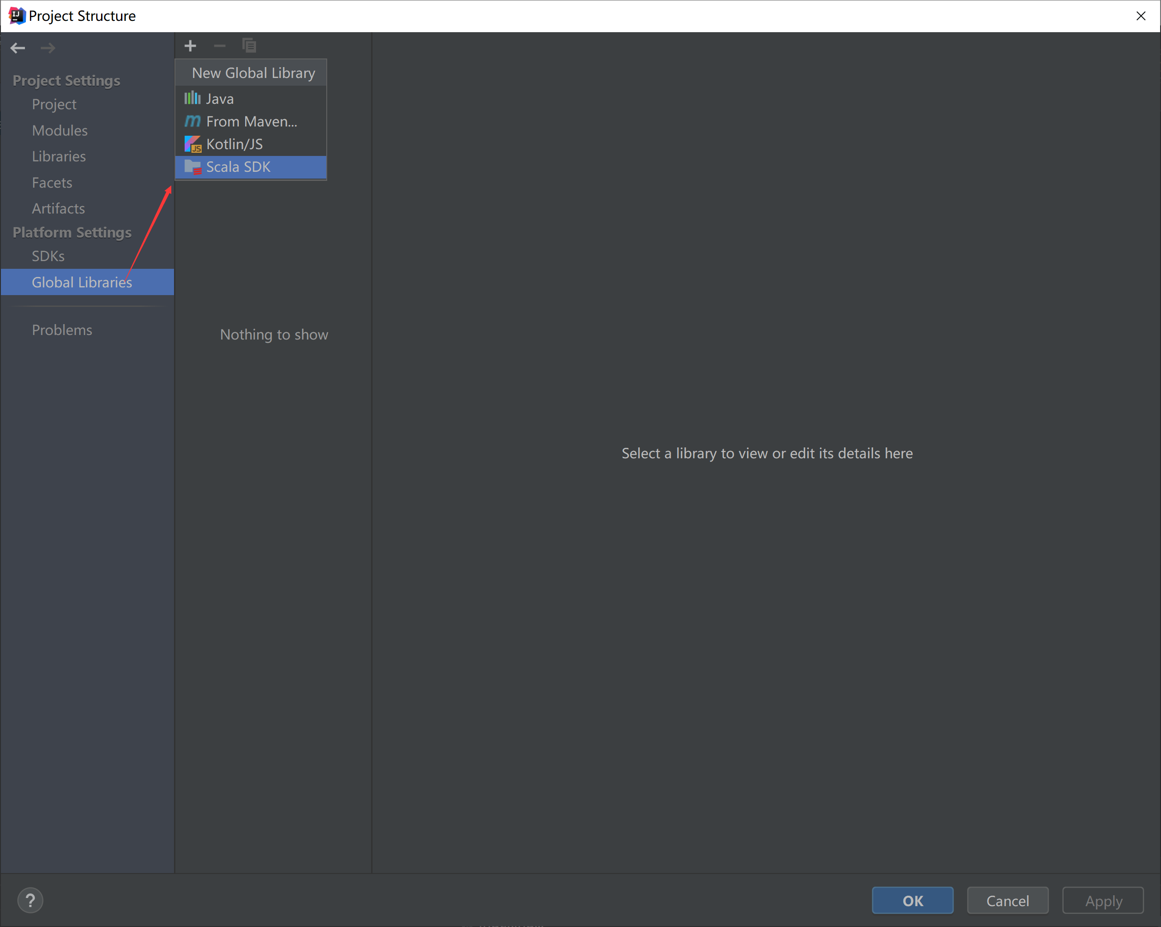Select From Maven... option
Viewport: 1161px width, 927px height.
pos(251,122)
